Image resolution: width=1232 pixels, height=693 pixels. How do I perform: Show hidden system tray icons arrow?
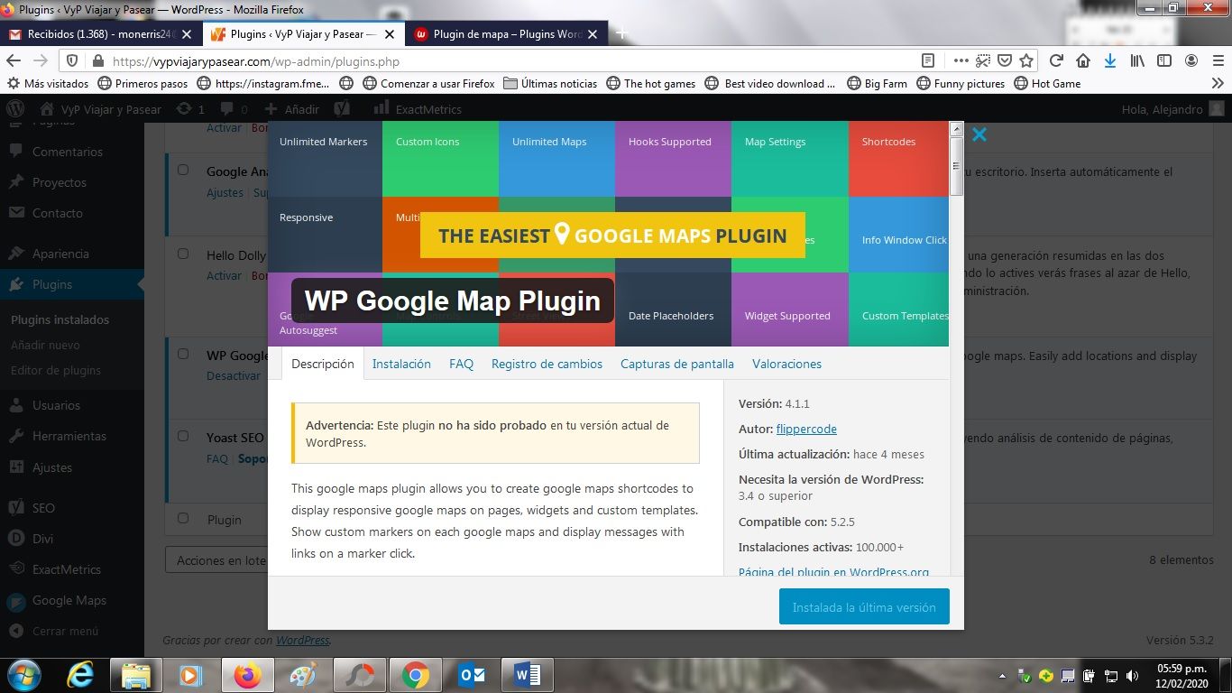tap(1003, 675)
